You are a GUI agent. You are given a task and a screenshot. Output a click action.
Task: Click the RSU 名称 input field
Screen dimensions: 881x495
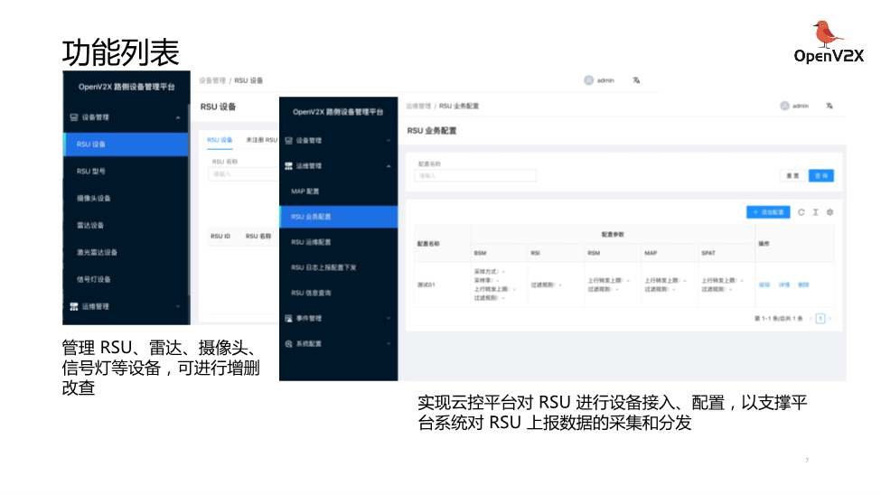(243, 174)
